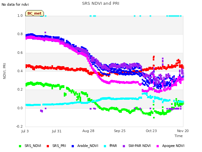Image resolution: width=202 pixels, height=152 pixels.
Task: Click the Jul 31 x-axis tick label
Action: [x=57, y=131]
